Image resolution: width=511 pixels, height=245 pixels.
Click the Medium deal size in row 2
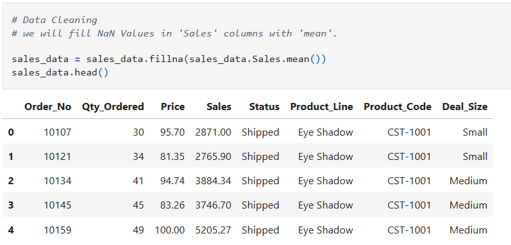pyautogui.click(x=469, y=181)
